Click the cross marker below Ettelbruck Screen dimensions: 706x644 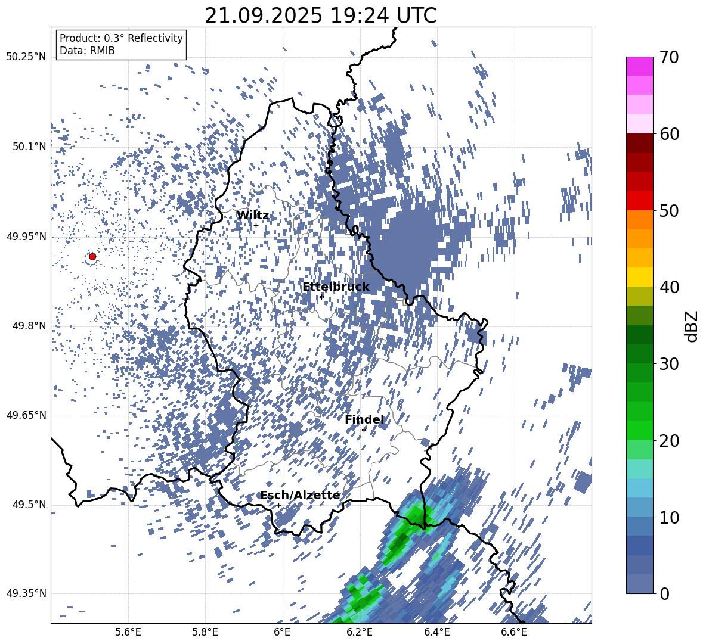tap(321, 297)
